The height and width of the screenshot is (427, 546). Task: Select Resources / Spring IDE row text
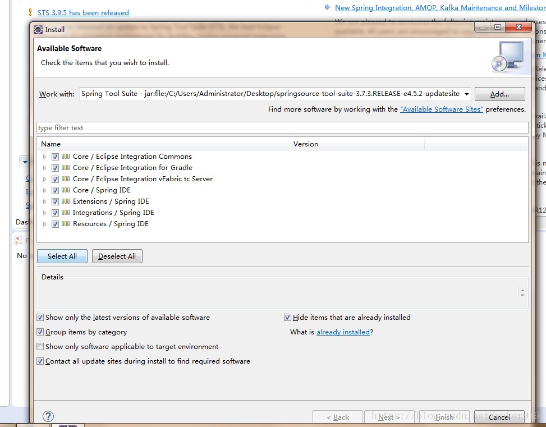tap(111, 224)
